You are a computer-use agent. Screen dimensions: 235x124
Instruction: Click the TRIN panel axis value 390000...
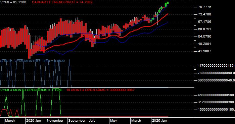pos(217,80)
